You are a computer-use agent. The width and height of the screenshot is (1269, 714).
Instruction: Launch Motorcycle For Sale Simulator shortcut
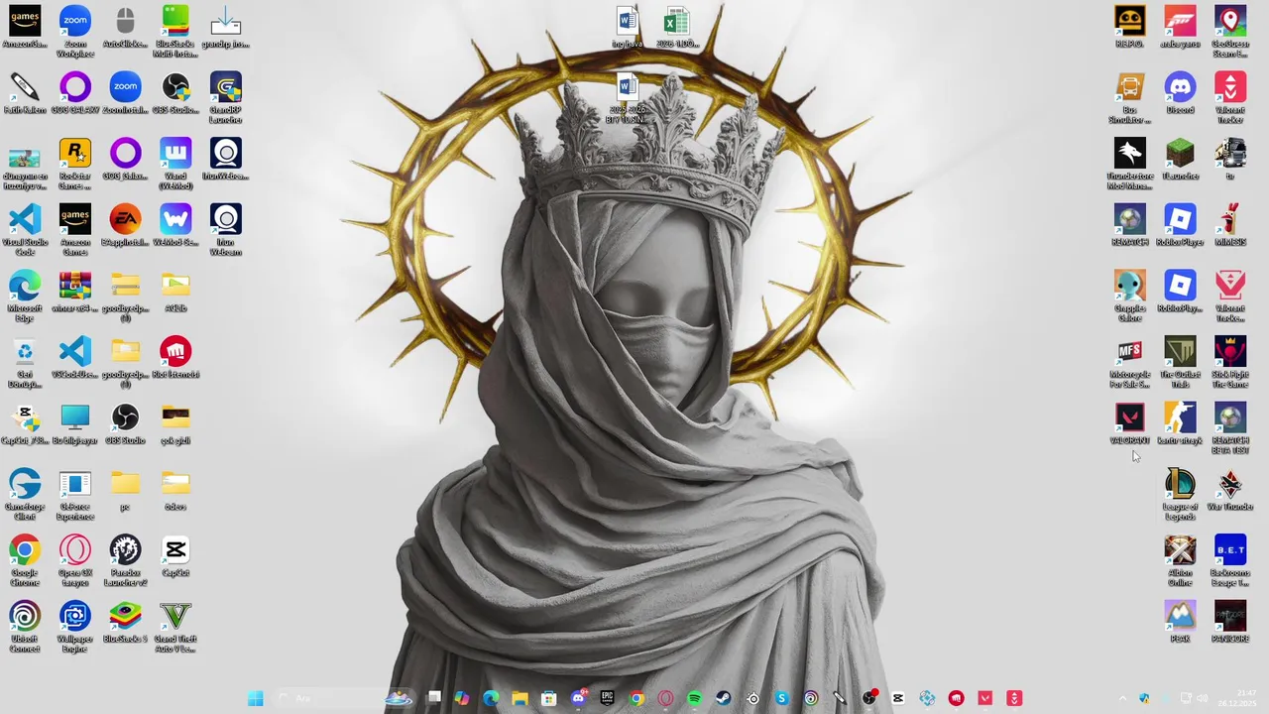point(1129,362)
